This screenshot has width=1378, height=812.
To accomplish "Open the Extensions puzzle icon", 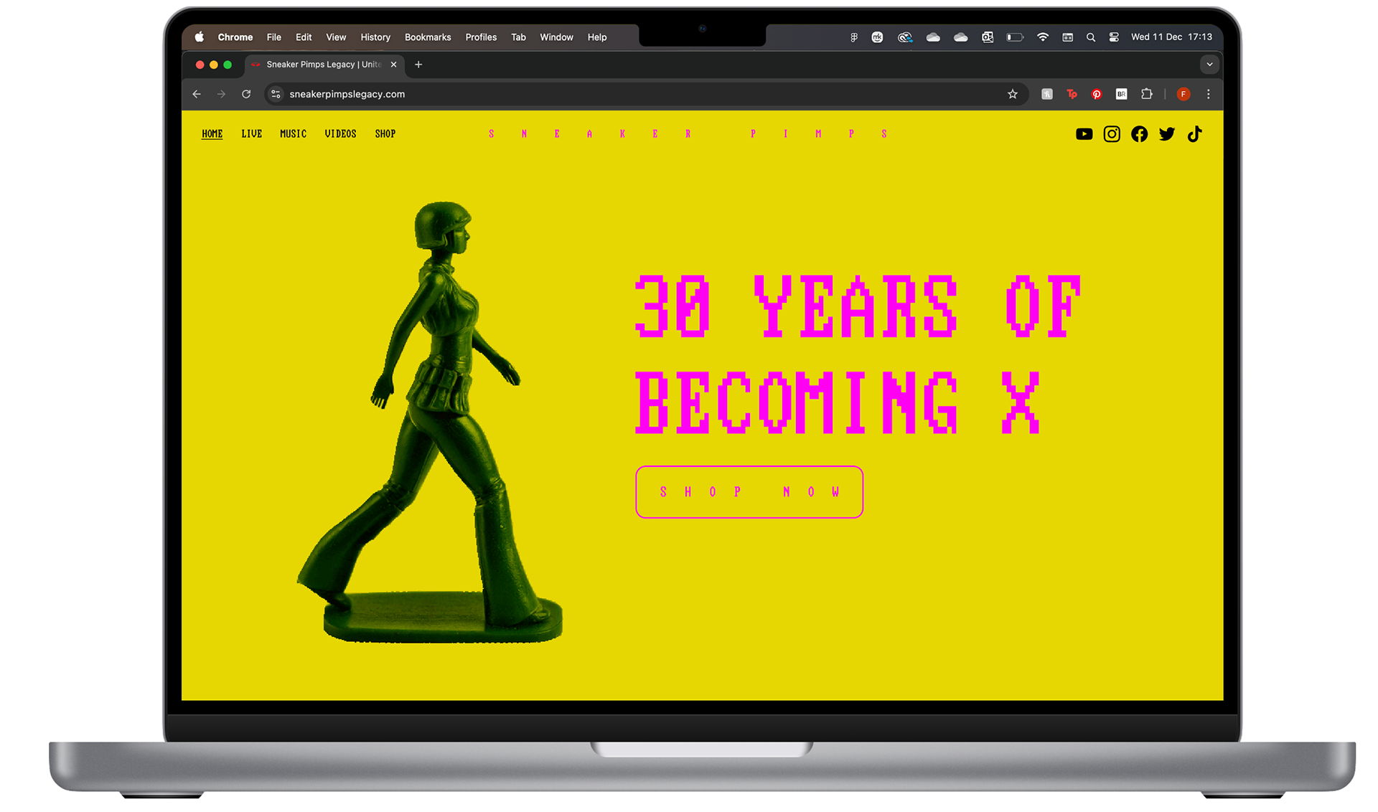I will [1147, 94].
